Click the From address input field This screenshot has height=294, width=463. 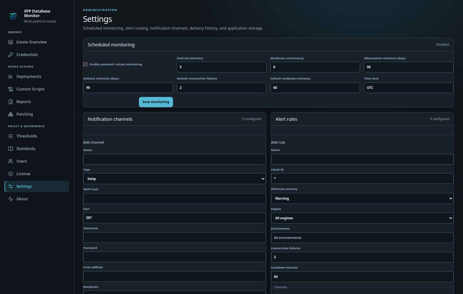[x=175, y=276]
